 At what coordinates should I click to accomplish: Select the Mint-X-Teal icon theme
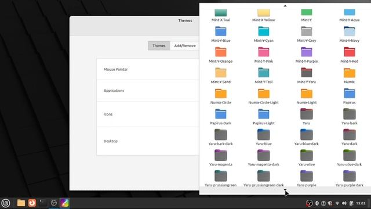point(220,16)
